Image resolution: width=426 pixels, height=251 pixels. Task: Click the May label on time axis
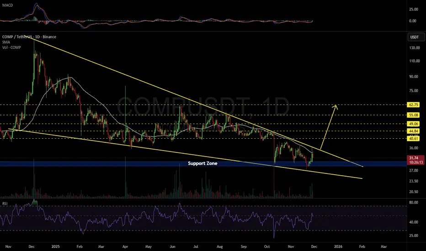tap(149, 246)
